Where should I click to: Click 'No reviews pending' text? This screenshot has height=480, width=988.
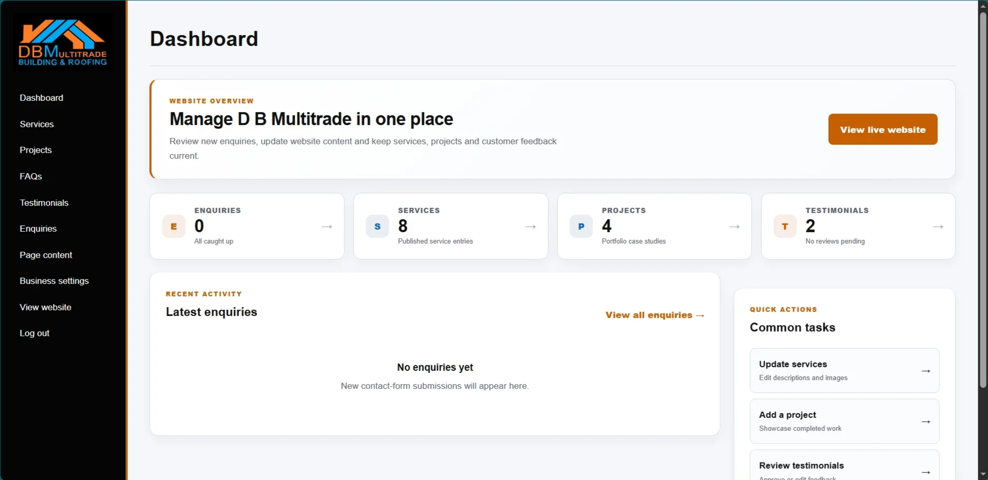coord(835,241)
